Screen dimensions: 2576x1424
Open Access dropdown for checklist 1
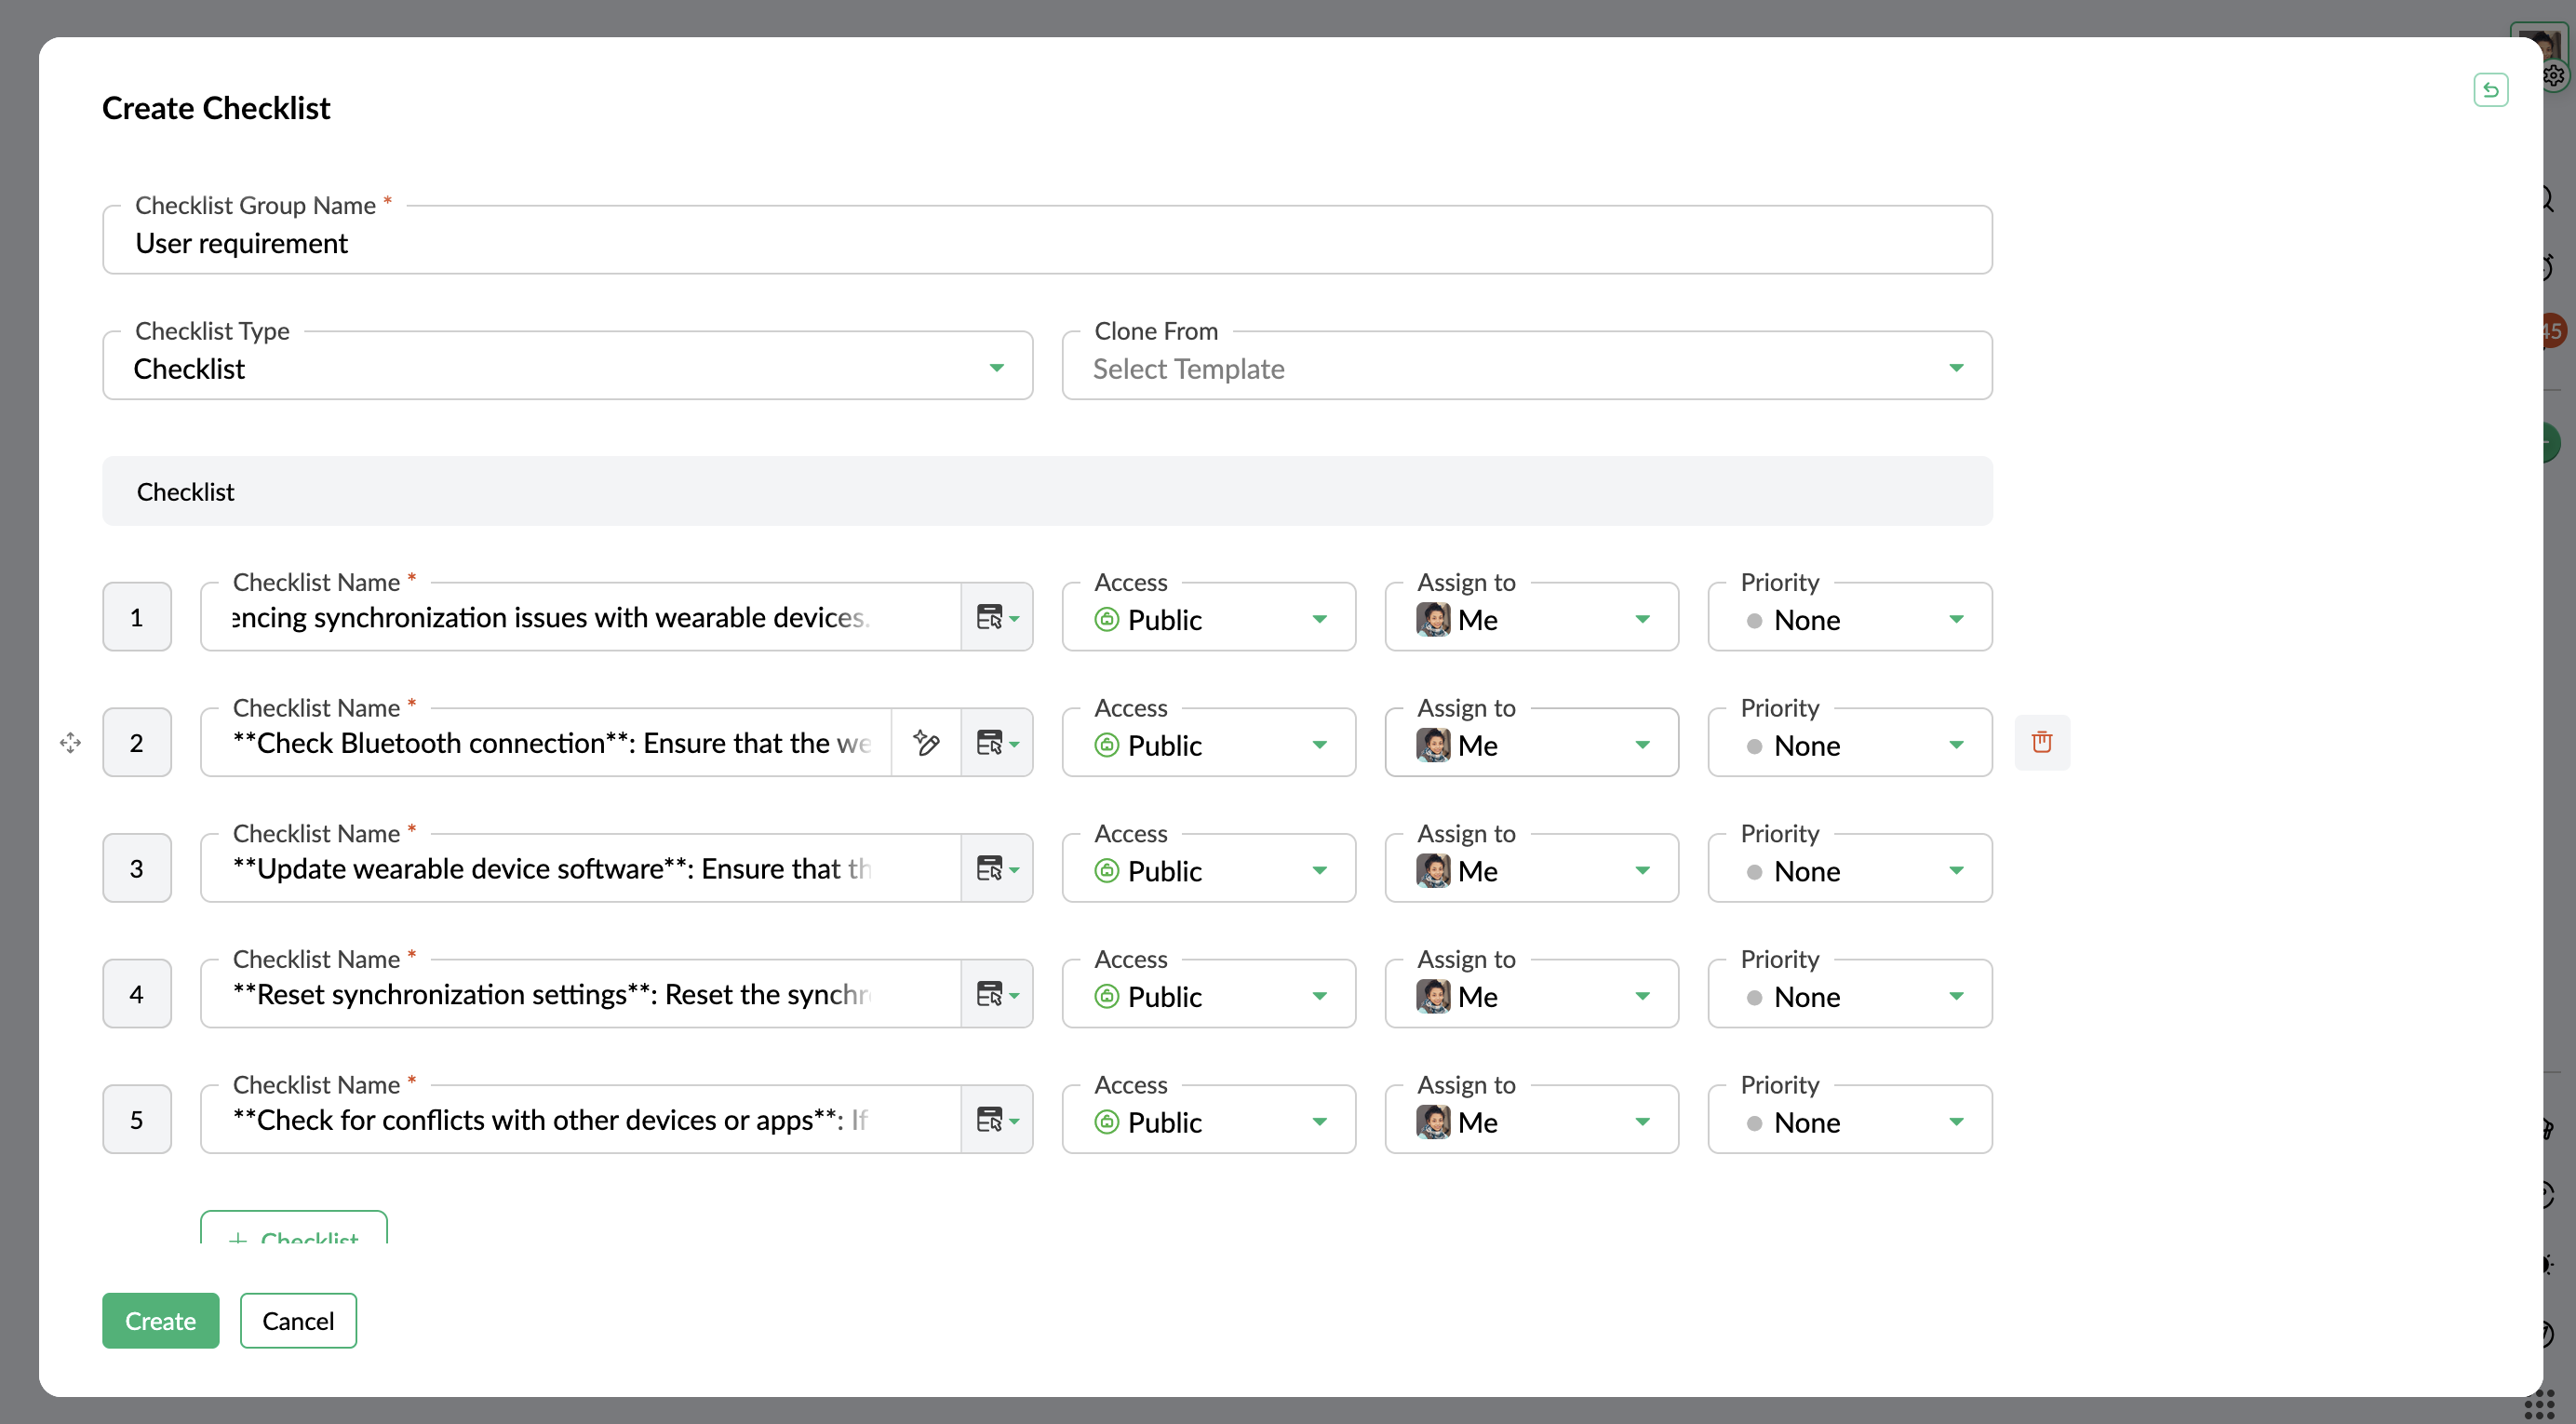point(1208,619)
